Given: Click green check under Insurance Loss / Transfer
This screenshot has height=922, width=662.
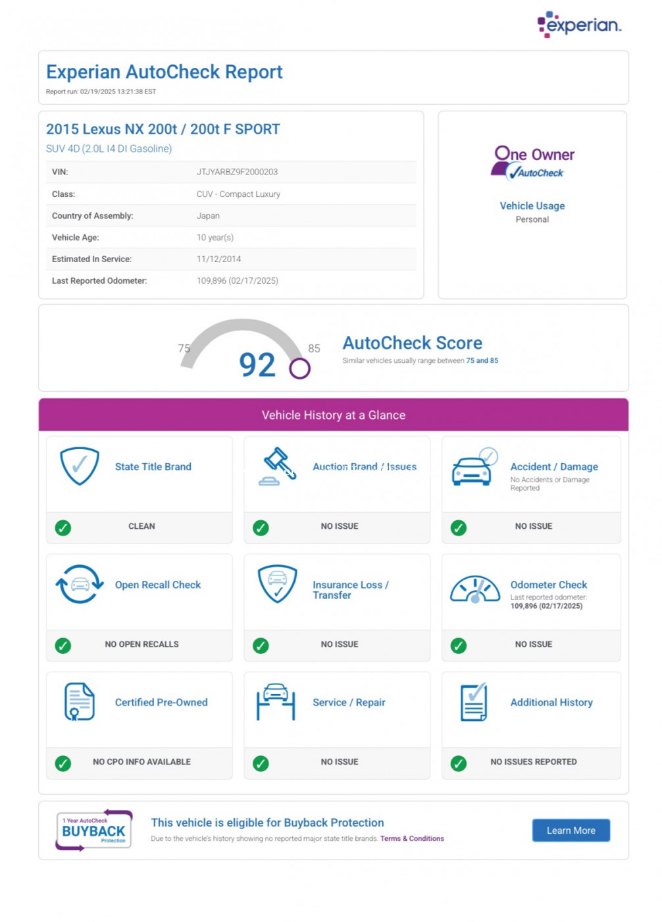Looking at the screenshot, I should (x=261, y=645).
